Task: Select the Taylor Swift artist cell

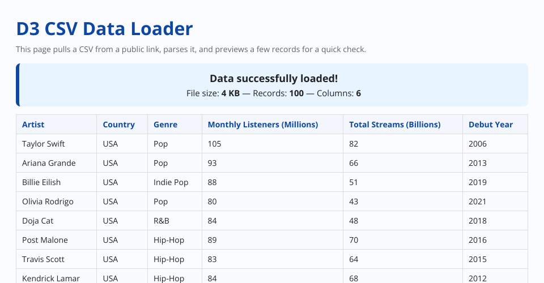Action: pos(44,144)
